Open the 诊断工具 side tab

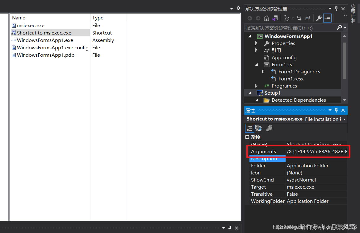point(353,14)
